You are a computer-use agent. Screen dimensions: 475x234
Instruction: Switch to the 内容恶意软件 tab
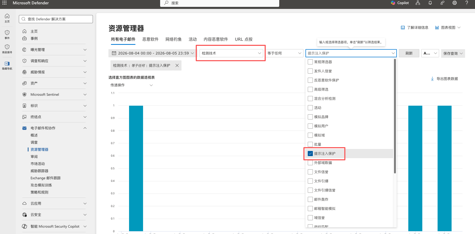[216, 39]
